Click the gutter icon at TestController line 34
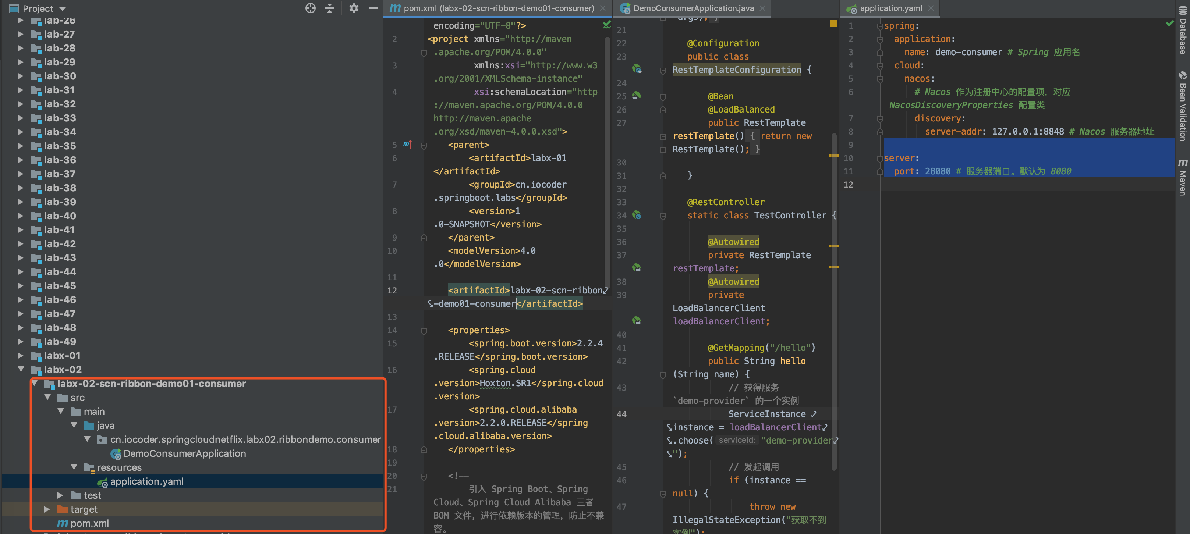 click(x=637, y=215)
